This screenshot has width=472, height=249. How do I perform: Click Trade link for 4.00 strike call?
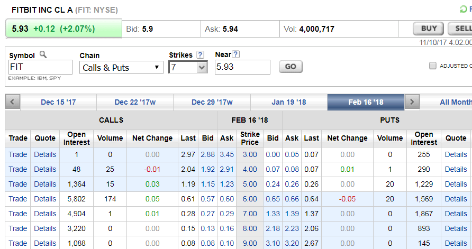pyautogui.click(x=18, y=169)
